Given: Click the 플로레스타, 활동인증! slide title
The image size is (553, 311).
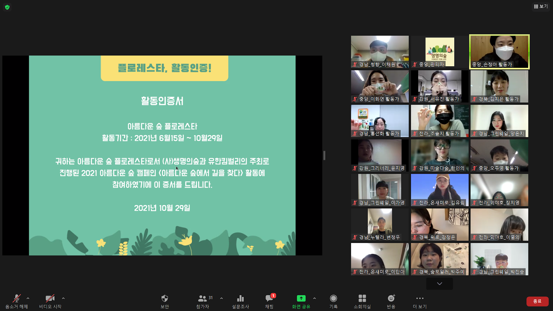Looking at the screenshot, I should tap(165, 68).
